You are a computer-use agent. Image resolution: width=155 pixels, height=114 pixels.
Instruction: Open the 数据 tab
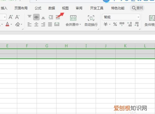(51, 8)
